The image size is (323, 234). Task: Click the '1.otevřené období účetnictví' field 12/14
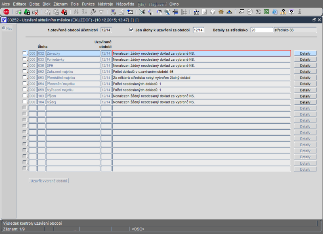(x=106, y=30)
